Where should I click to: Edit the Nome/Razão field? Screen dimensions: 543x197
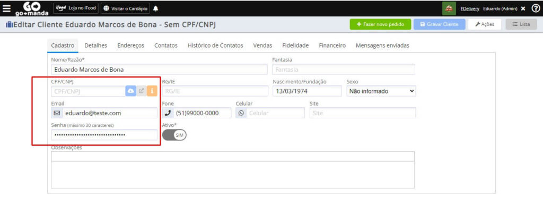(159, 69)
